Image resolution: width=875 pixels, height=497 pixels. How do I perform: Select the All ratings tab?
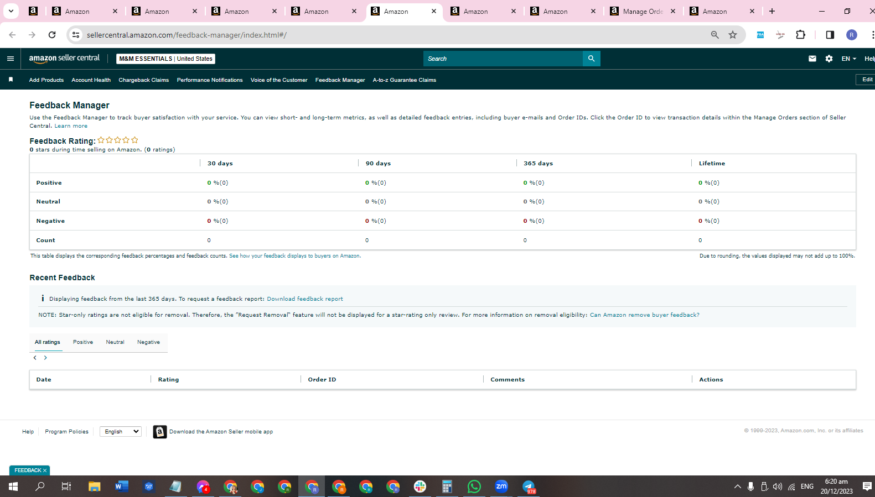click(48, 342)
